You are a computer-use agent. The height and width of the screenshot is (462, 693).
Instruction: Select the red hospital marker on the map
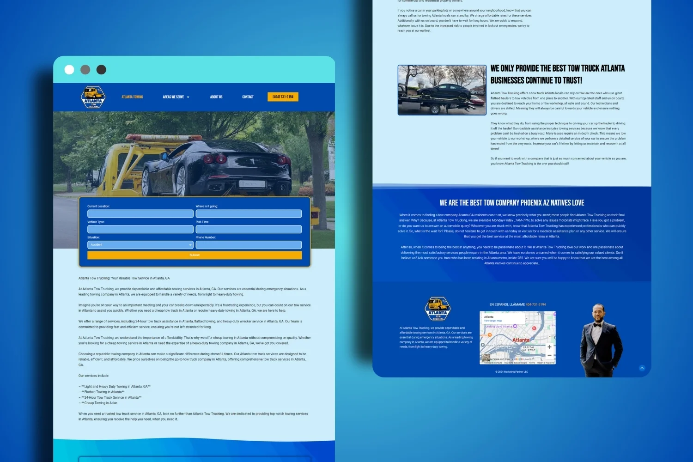534,328
